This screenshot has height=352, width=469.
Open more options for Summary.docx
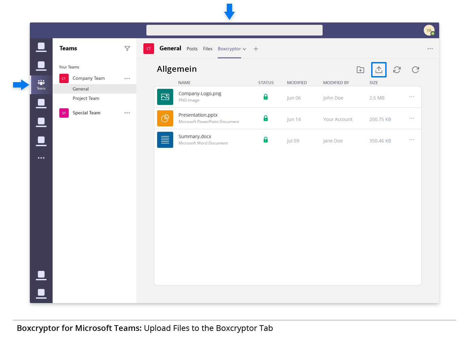pos(412,140)
